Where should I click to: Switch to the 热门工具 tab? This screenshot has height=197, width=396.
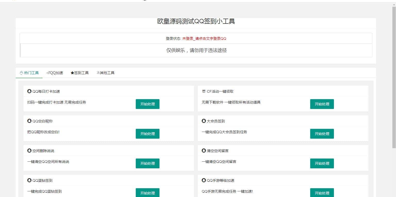[29, 73]
